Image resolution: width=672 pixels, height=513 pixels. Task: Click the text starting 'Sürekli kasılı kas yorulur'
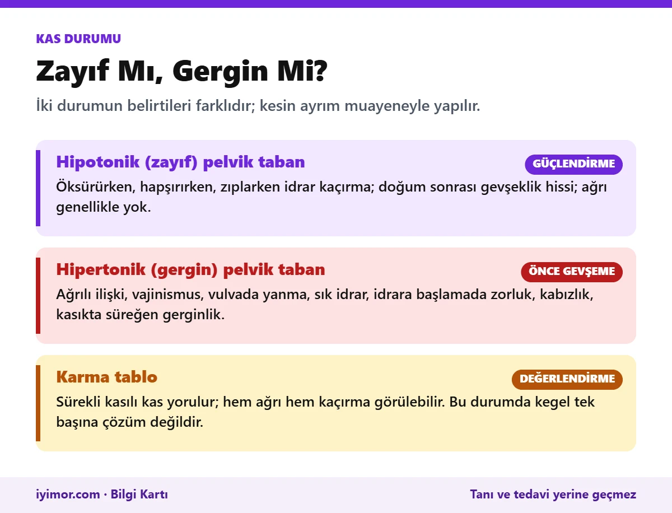click(x=326, y=412)
